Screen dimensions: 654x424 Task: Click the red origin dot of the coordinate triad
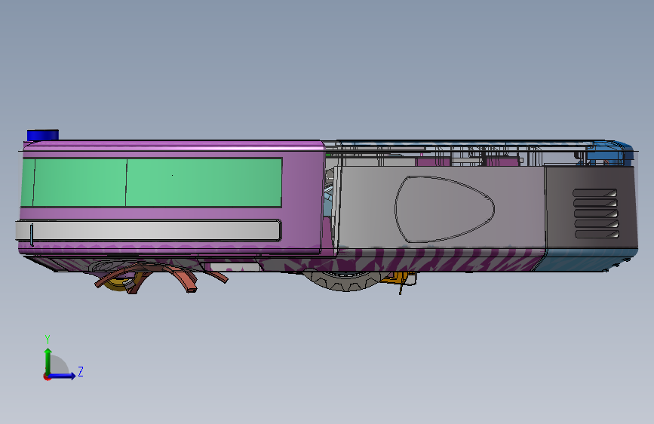[x=47, y=376]
